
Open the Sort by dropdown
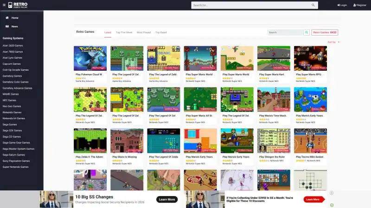(333, 42)
